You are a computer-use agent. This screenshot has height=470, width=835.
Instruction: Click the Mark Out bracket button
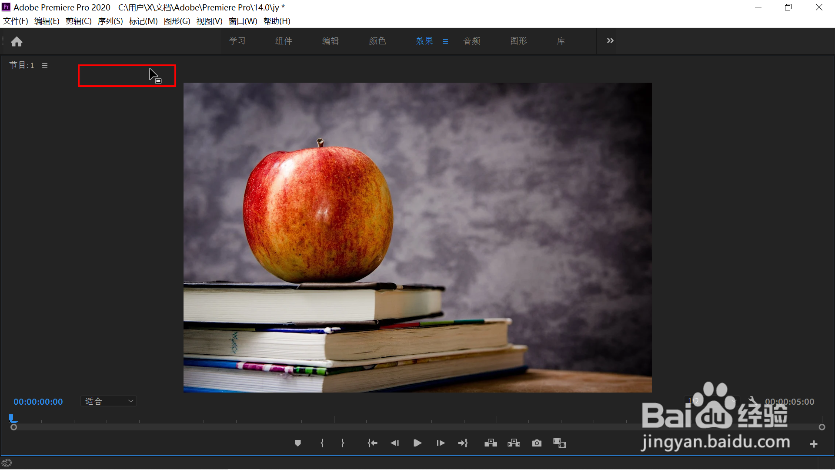343,443
